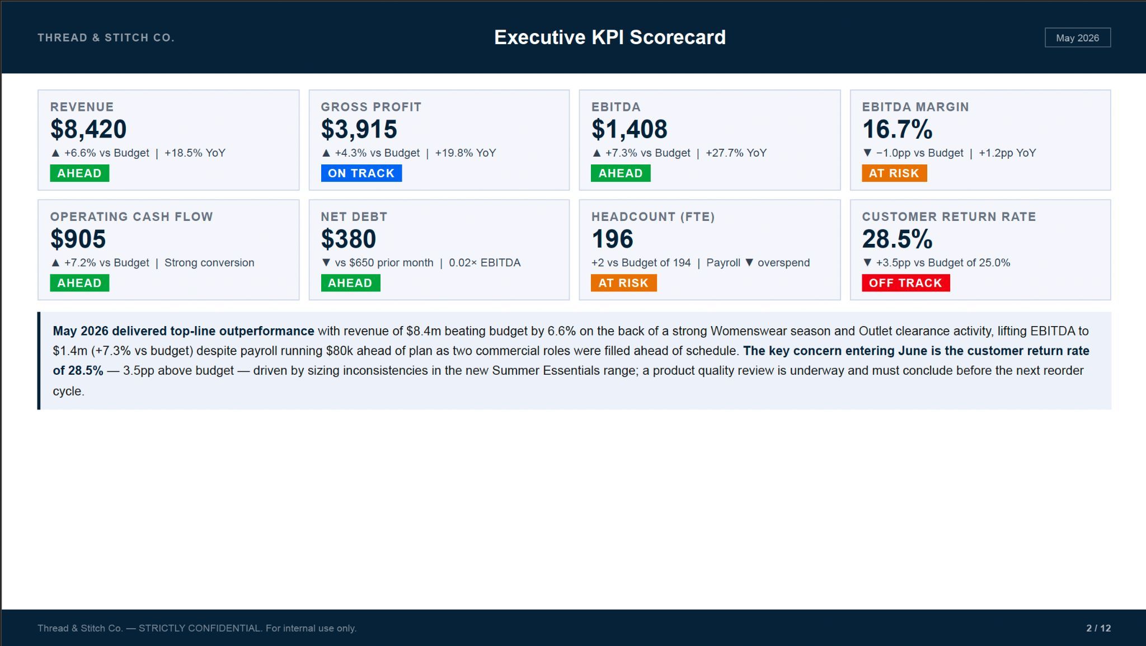Click the THREAD & STITCH CO. header logo text
1146x646 pixels.
pyautogui.click(x=106, y=37)
